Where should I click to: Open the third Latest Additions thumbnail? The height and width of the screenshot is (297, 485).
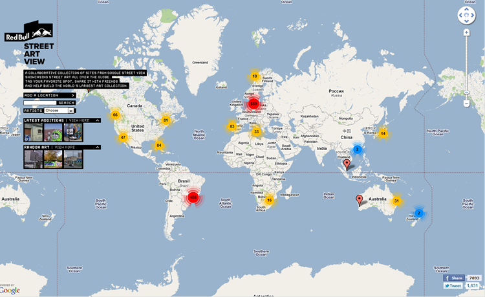(73, 133)
